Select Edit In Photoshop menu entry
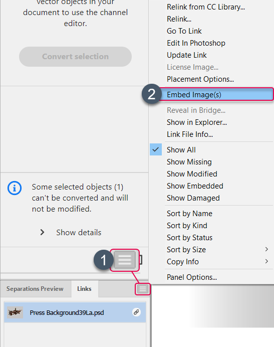274x347 pixels. pos(196,43)
